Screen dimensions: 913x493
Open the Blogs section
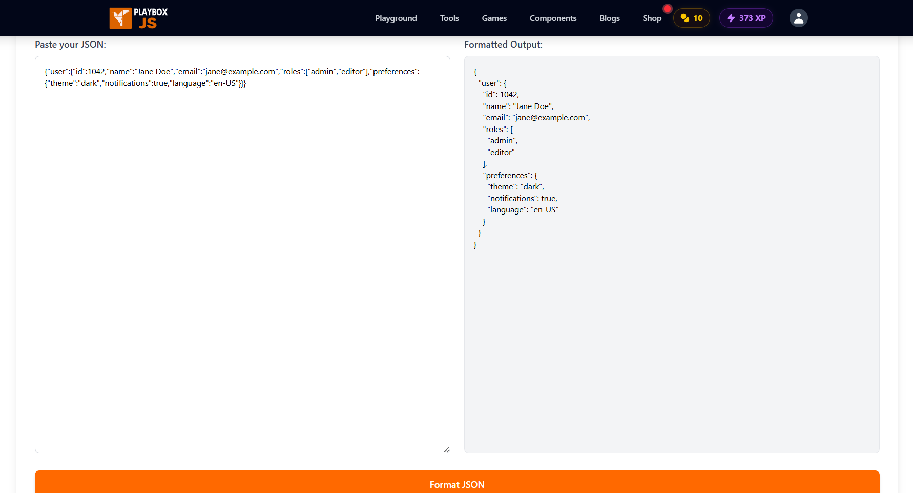click(609, 18)
